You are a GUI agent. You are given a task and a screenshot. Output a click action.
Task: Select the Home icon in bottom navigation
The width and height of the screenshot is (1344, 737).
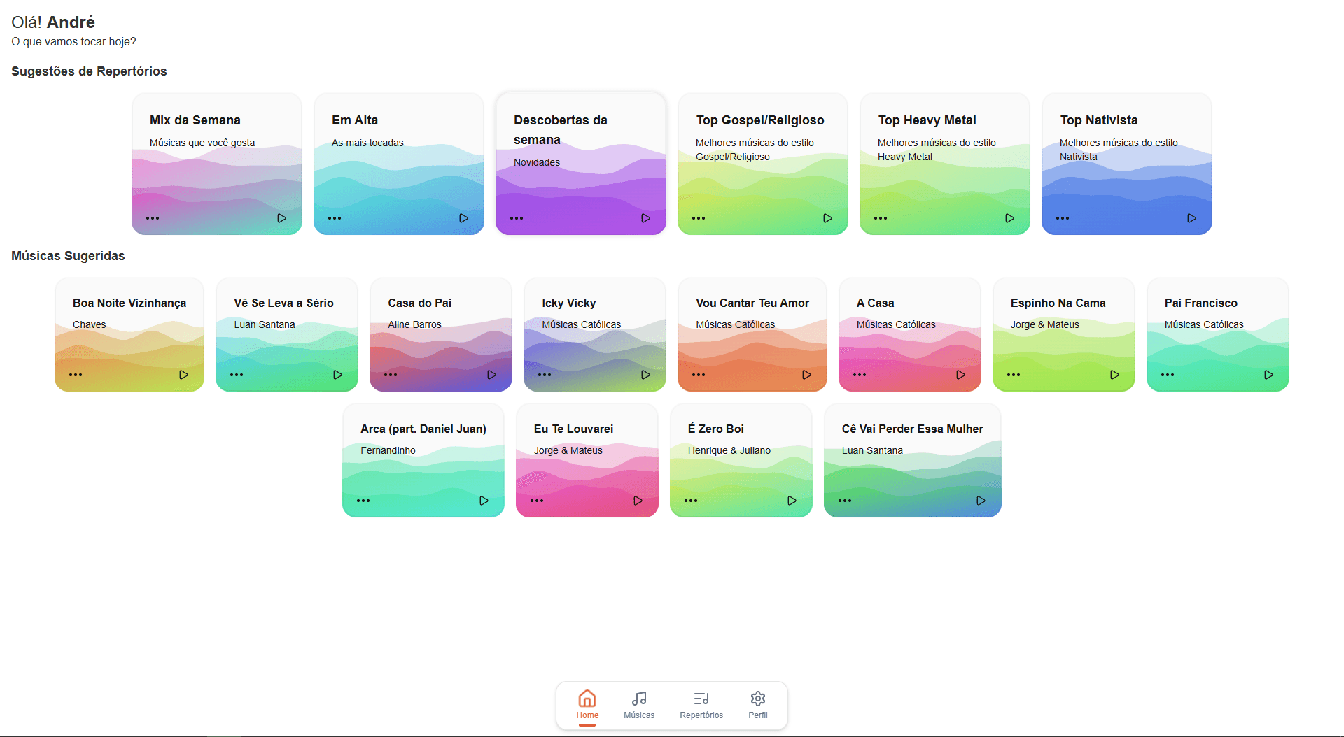pos(587,704)
